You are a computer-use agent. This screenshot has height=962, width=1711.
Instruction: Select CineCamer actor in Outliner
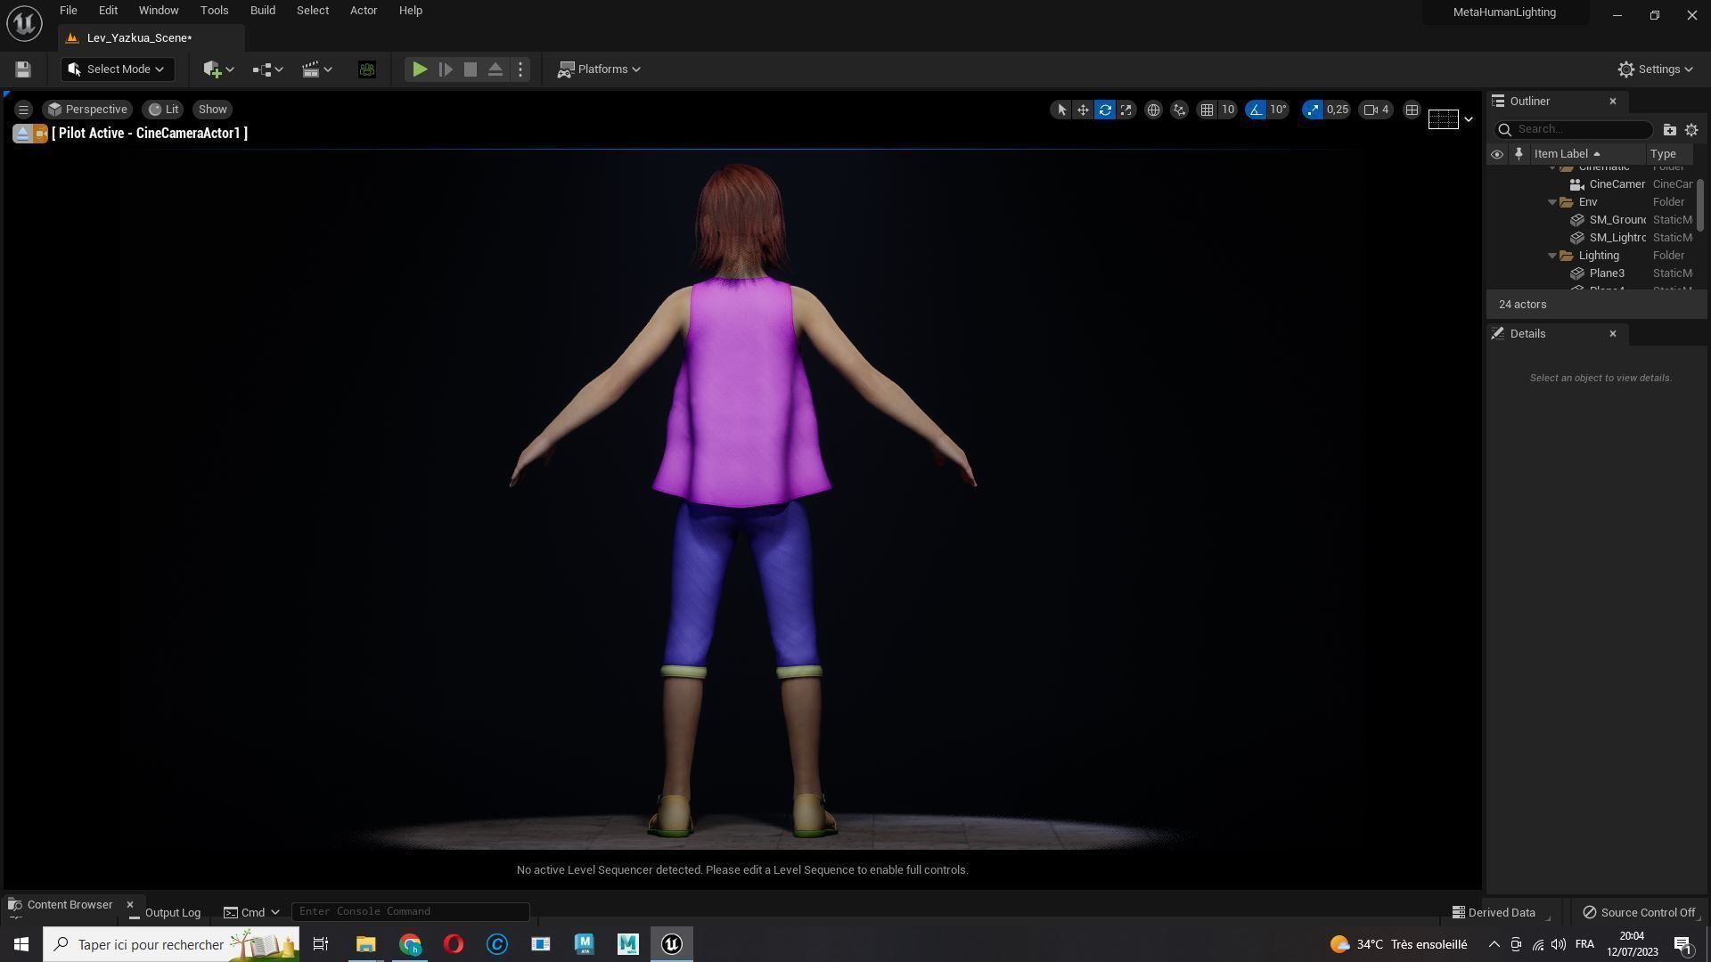pos(1617,184)
